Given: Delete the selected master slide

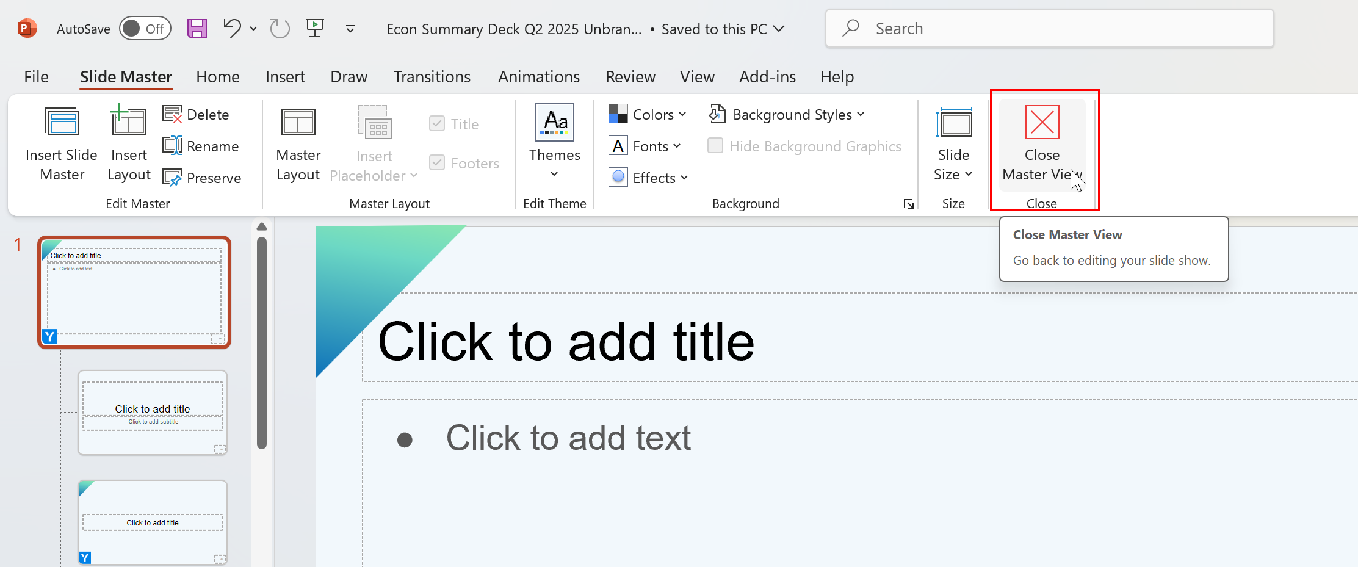Looking at the screenshot, I should click(x=197, y=114).
